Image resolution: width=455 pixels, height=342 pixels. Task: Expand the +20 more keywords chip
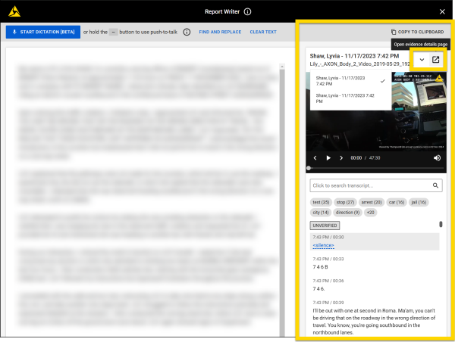[x=370, y=213]
